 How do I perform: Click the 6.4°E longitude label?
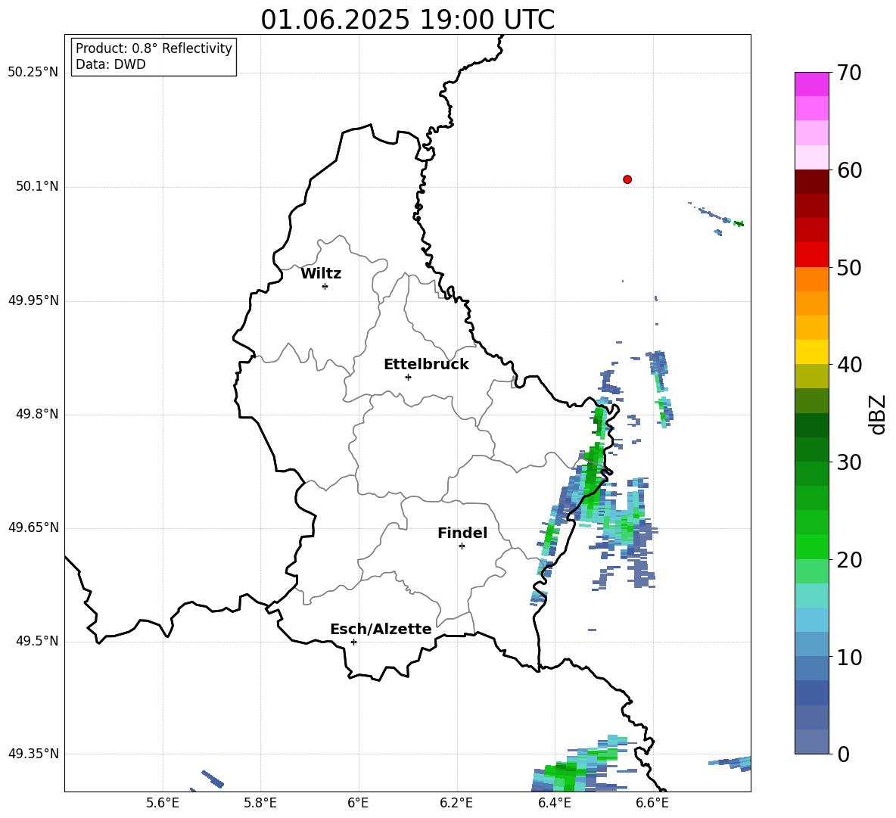click(x=554, y=803)
